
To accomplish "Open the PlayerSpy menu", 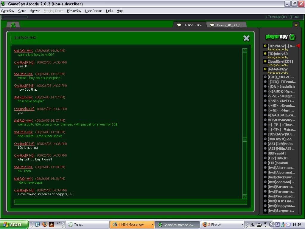I will [x=74, y=11].
